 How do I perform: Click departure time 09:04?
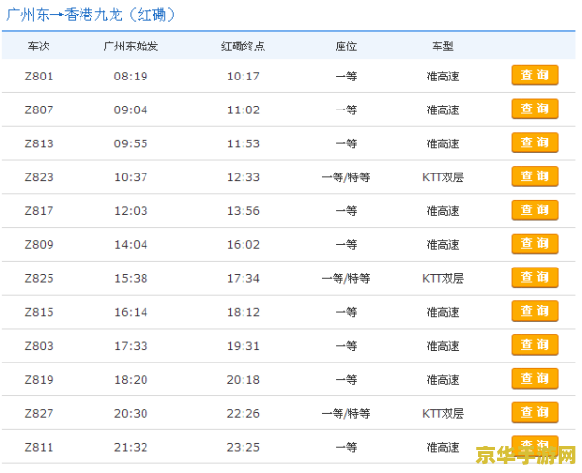131,110
